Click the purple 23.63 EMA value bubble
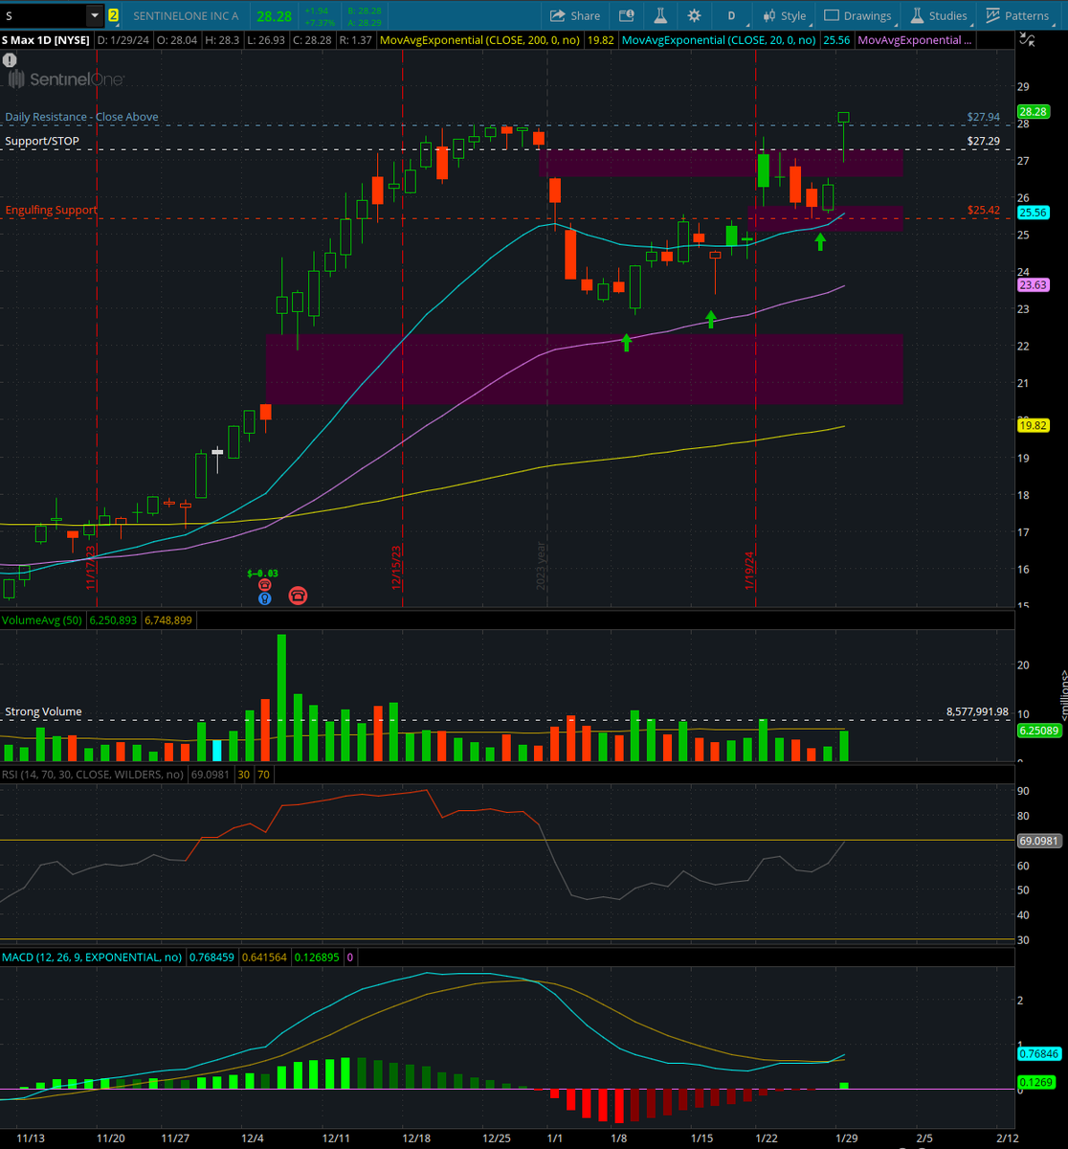 click(x=1032, y=285)
